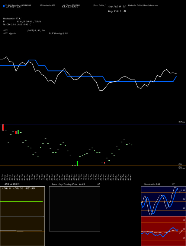The image size is (186, 246).
Task: Click the 'ADX: 0 +DY: 50 -DY: 50' readout
Action: coord(18,188)
